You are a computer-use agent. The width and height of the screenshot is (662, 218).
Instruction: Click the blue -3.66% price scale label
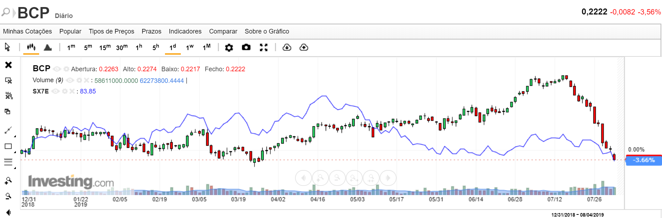tap(644, 160)
